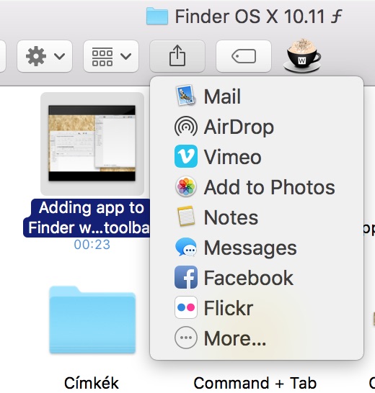Screen dimensions: 375x393
Task: Click the Mail icon in share menu
Action: click(x=186, y=96)
